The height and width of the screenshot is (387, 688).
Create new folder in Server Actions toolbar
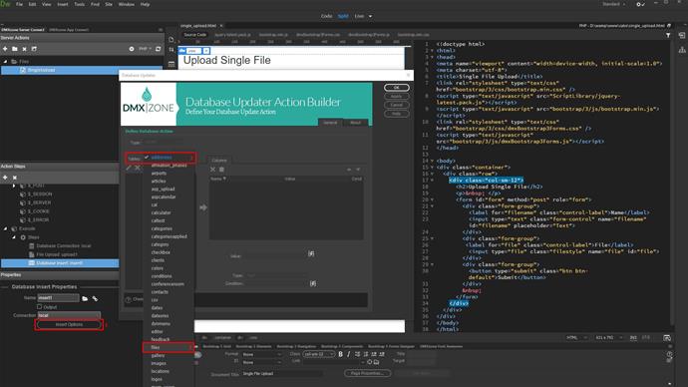(15, 49)
